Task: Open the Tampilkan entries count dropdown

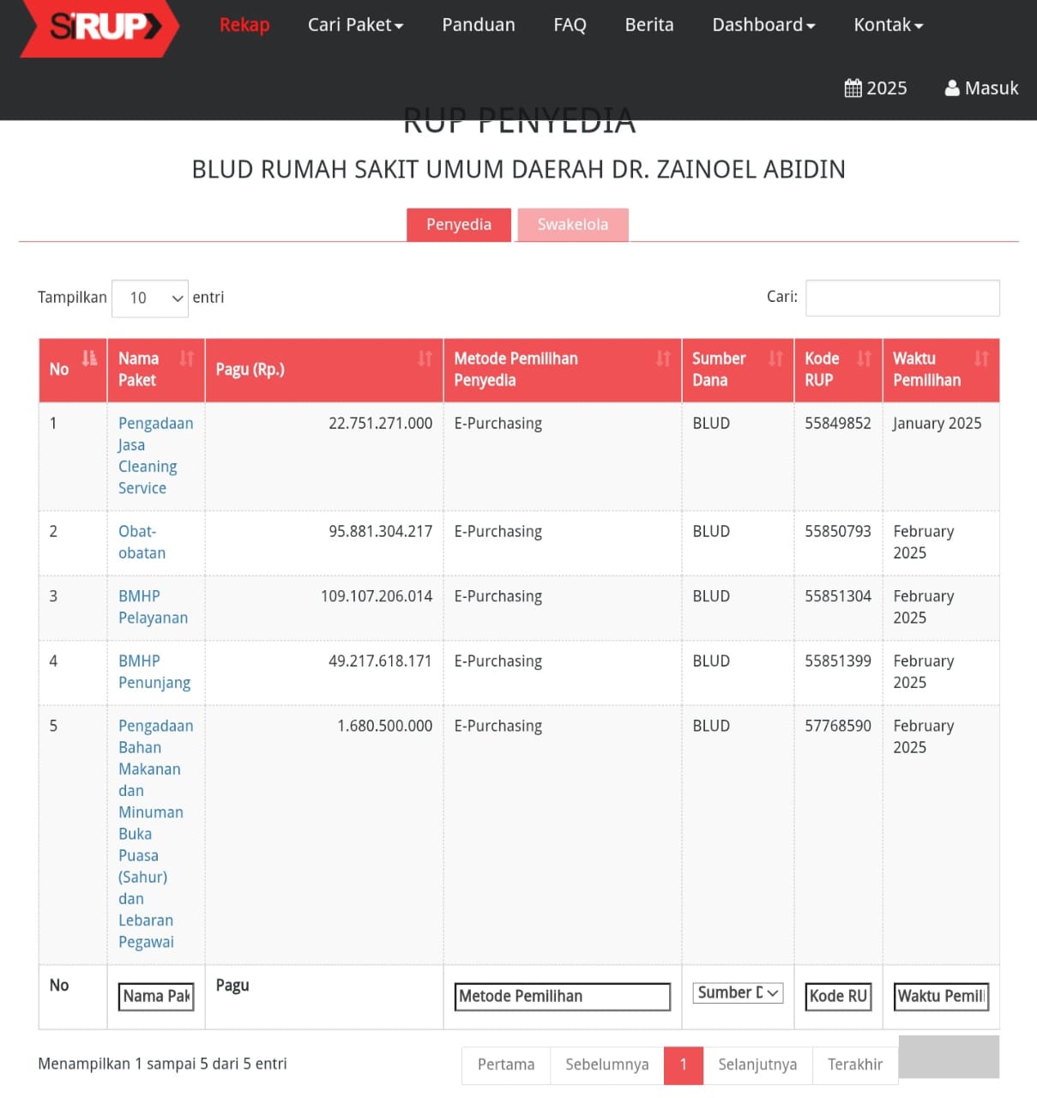Action: (150, 299)
